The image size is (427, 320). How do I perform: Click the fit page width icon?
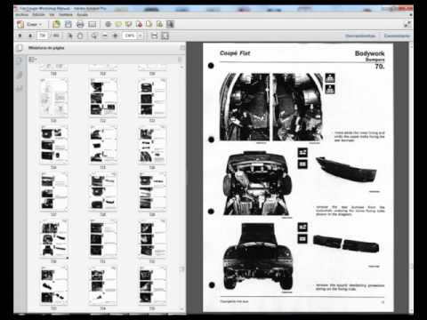point(154,36)
